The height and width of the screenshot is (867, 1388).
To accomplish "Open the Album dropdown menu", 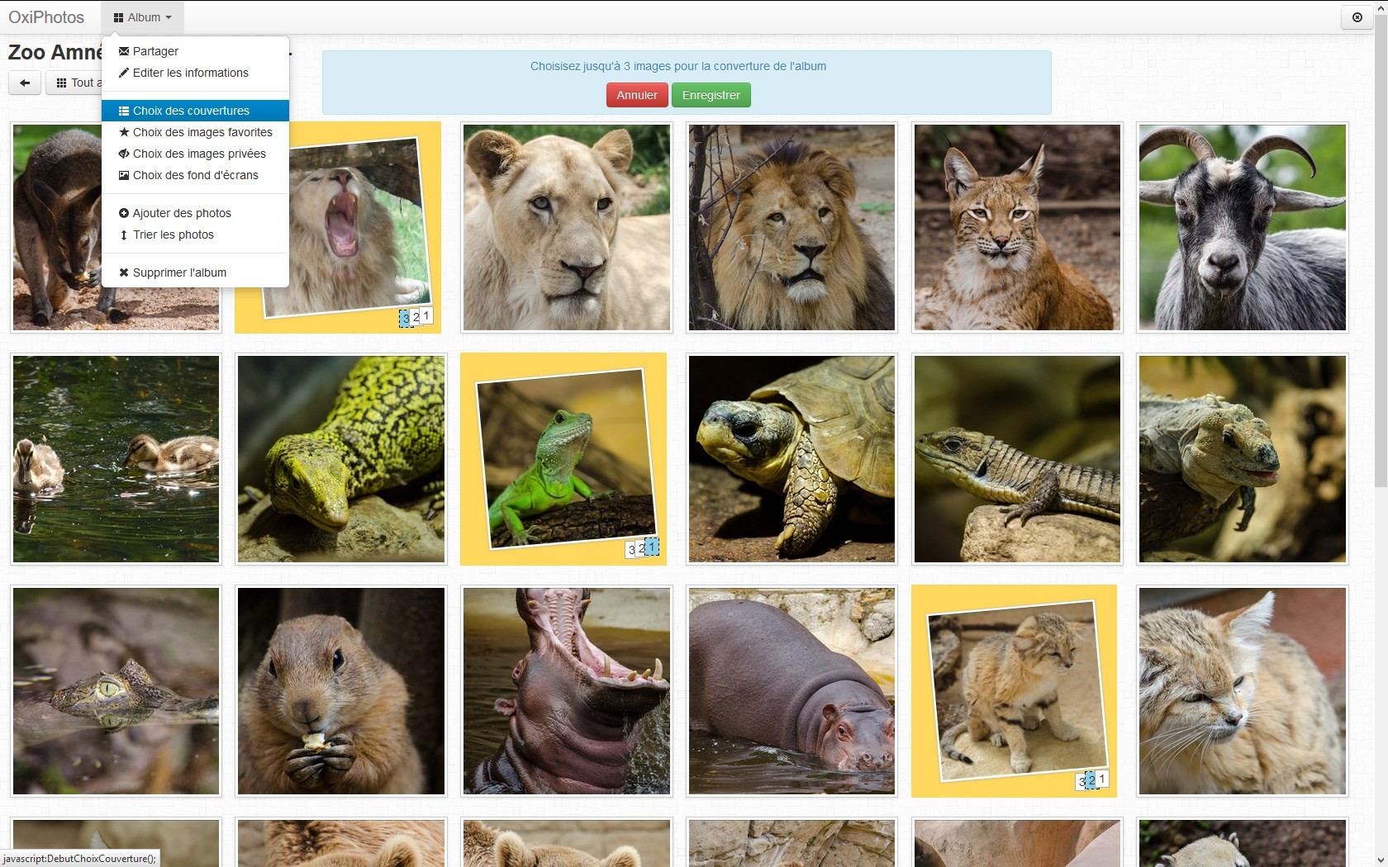I will point(142,17).
